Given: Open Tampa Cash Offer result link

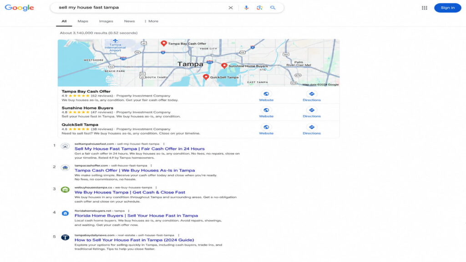Looking at the screenshot, I should pos(135,171).
